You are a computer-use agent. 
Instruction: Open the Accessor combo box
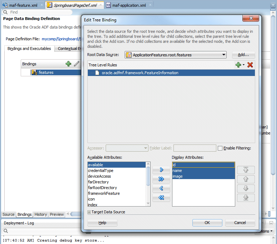[127, 148]
